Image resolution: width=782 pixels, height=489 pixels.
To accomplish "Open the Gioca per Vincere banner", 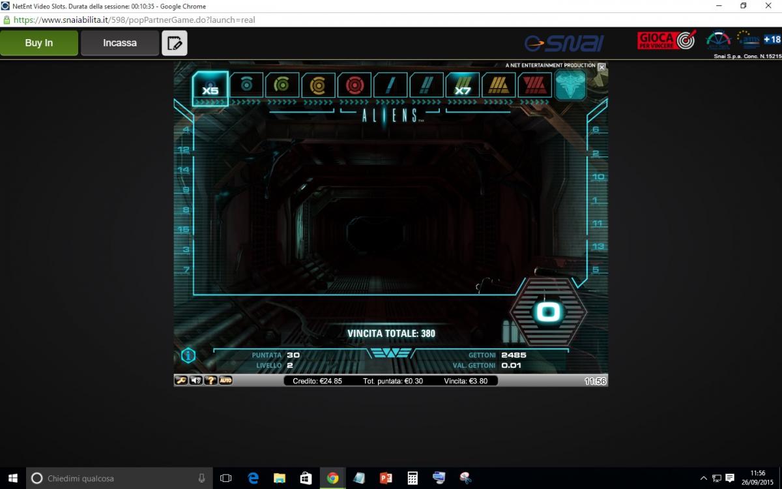I will pos(667,40).
